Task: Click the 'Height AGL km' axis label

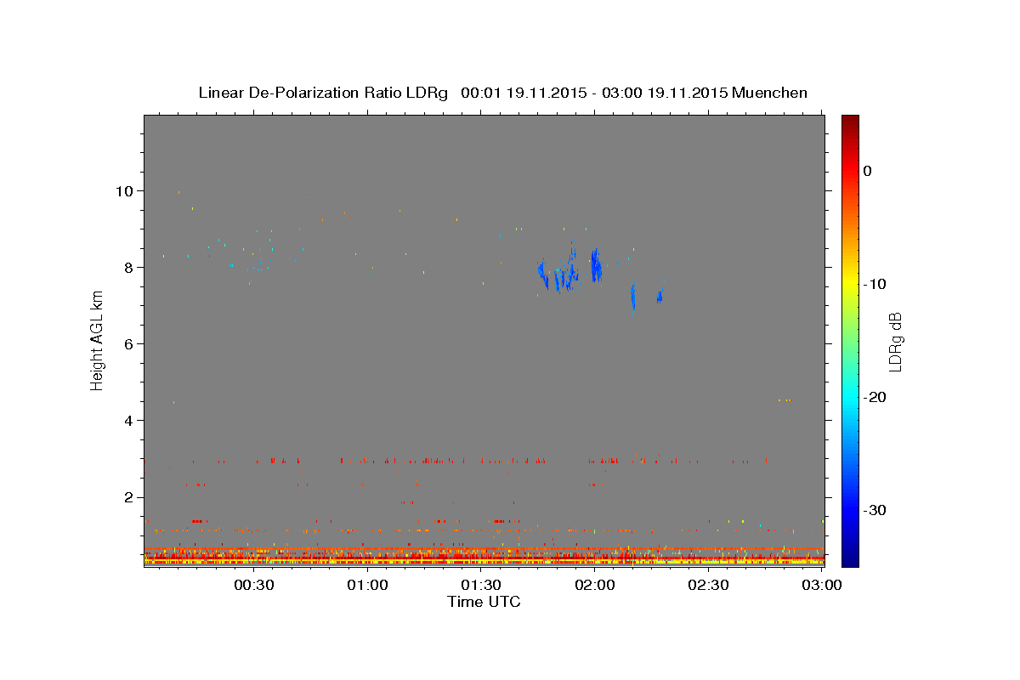Action: click(x=98, y=340)
